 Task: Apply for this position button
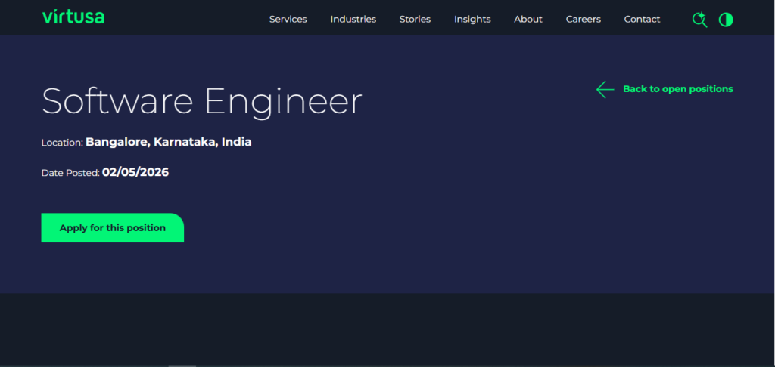tap(113, 228)
